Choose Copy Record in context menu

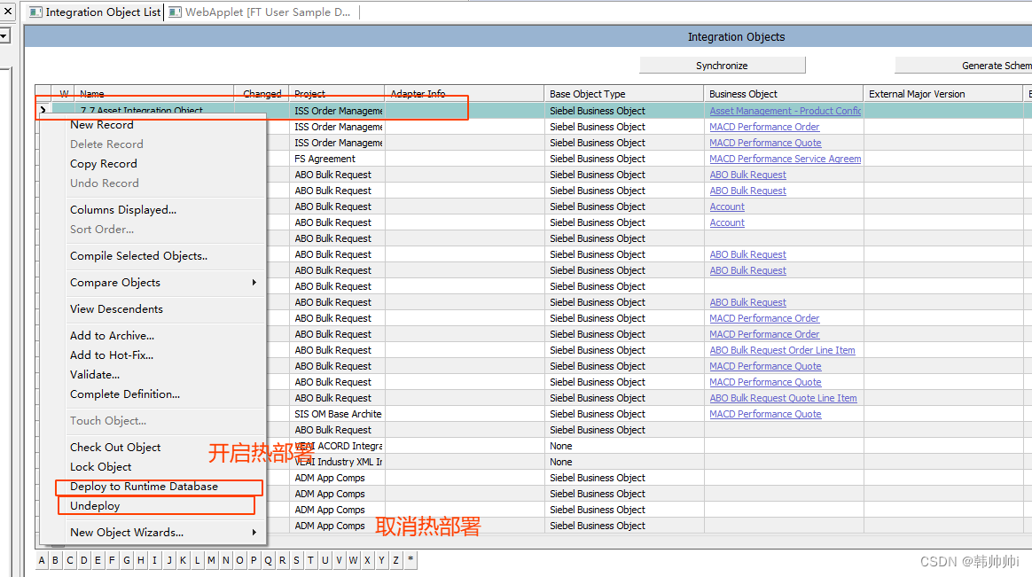tap(104, 163)
